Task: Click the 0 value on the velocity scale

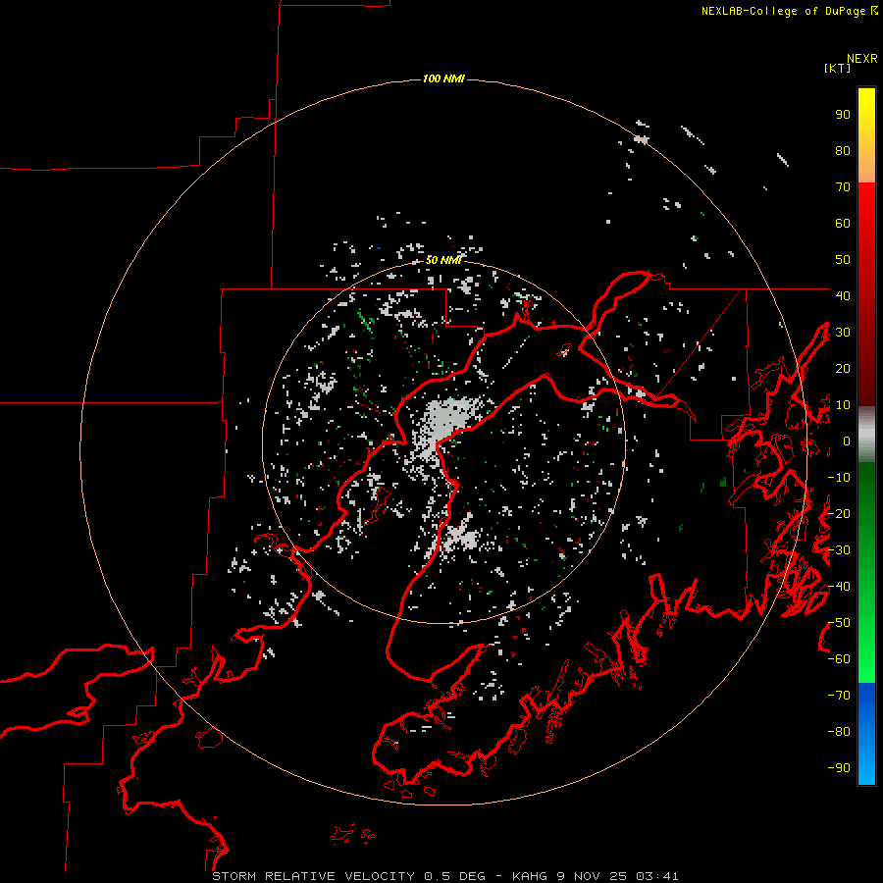Action: tap(847, 441)
